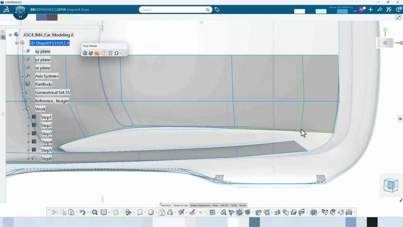Open the AR-VR tab
The width and height of the screenshot is (403, 227).
pyautogui.click(x=224, y=206)
